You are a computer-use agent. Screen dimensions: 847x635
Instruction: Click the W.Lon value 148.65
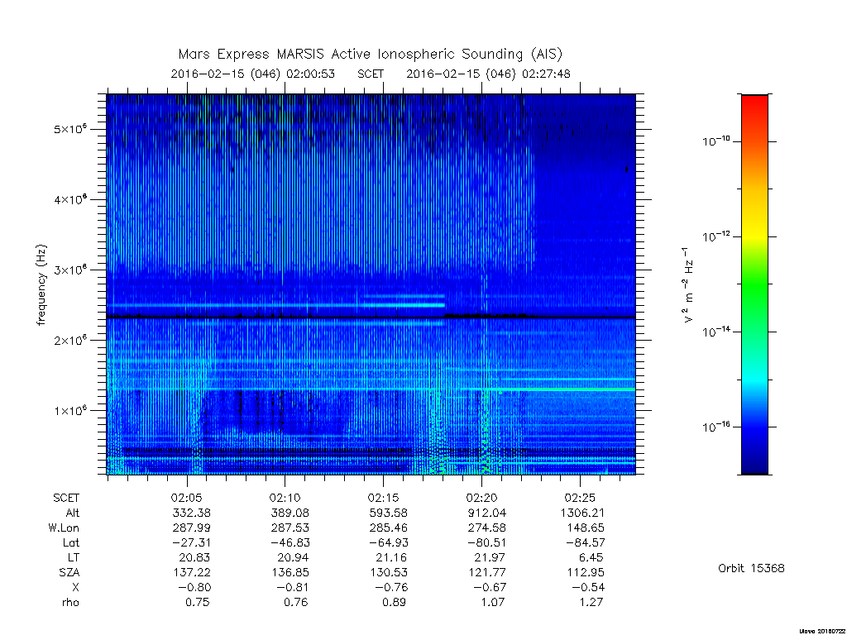pyautogui.click(x=586, y=528)
